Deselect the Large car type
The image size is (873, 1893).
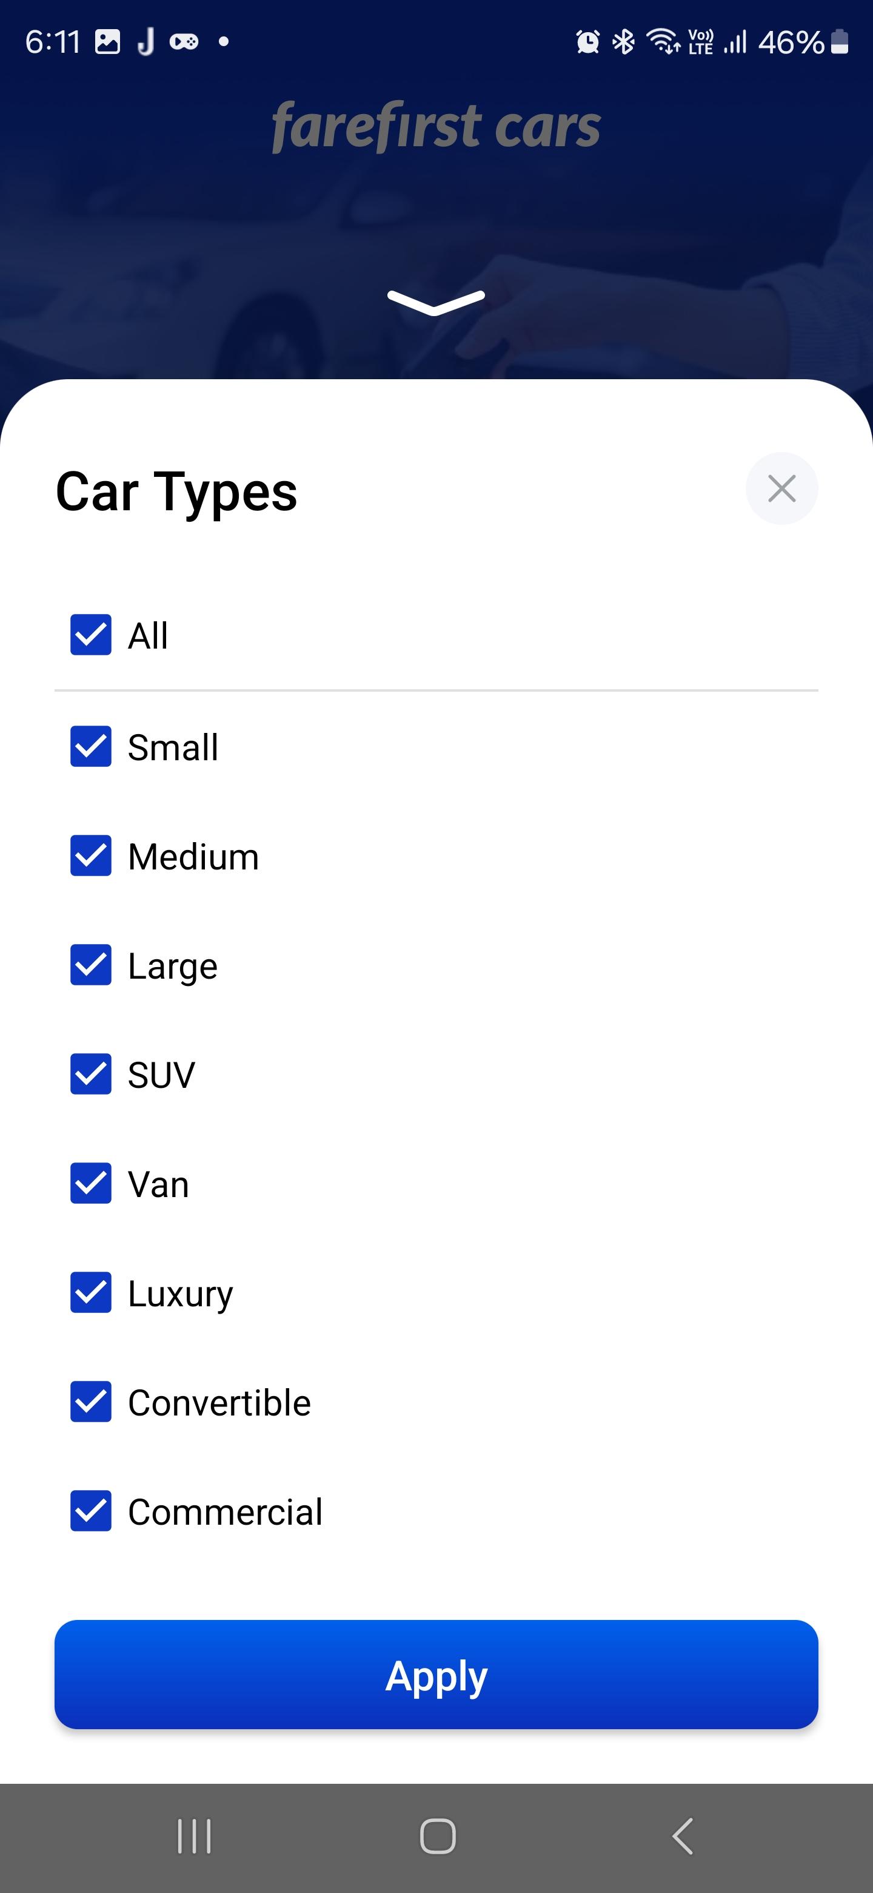click(91, 965)
